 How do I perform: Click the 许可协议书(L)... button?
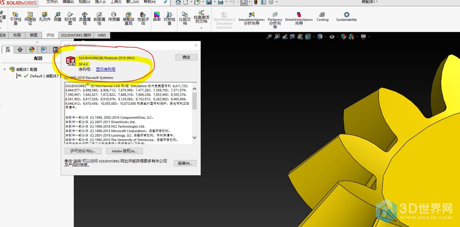click(x=83, y=151)
